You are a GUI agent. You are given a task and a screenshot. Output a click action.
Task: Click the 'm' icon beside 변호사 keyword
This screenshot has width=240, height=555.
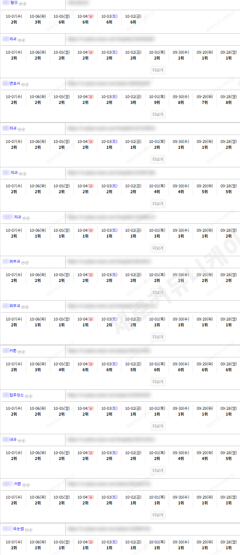pos(24,84)
